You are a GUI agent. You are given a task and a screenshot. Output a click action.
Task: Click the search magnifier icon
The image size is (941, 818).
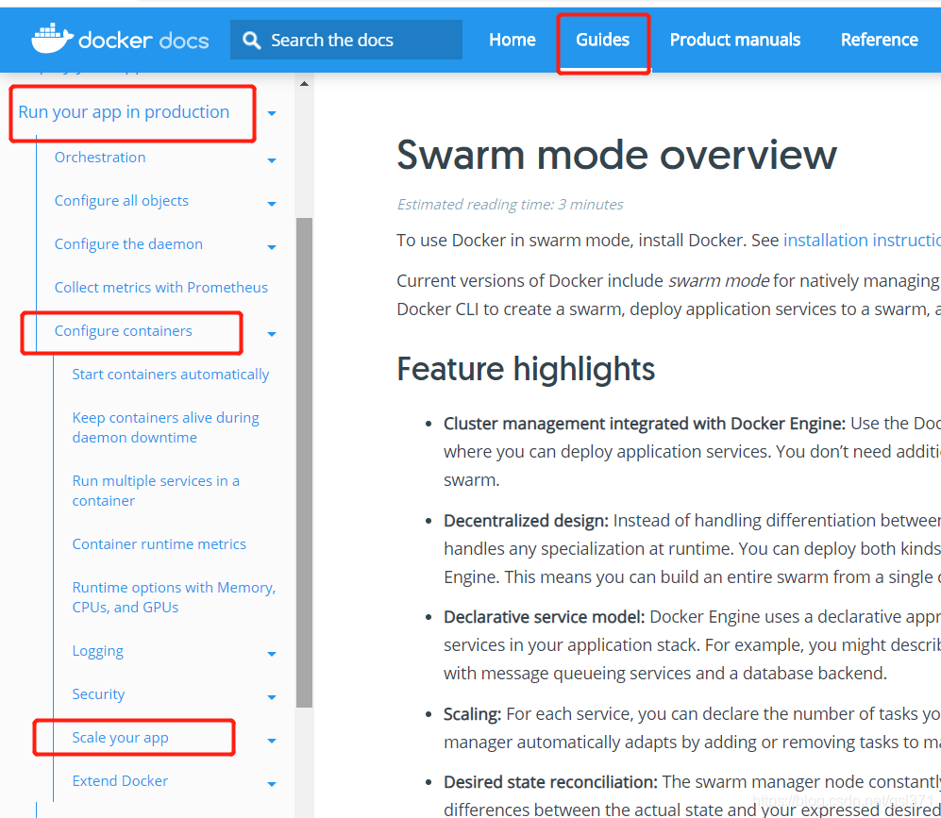click(251, 41)
